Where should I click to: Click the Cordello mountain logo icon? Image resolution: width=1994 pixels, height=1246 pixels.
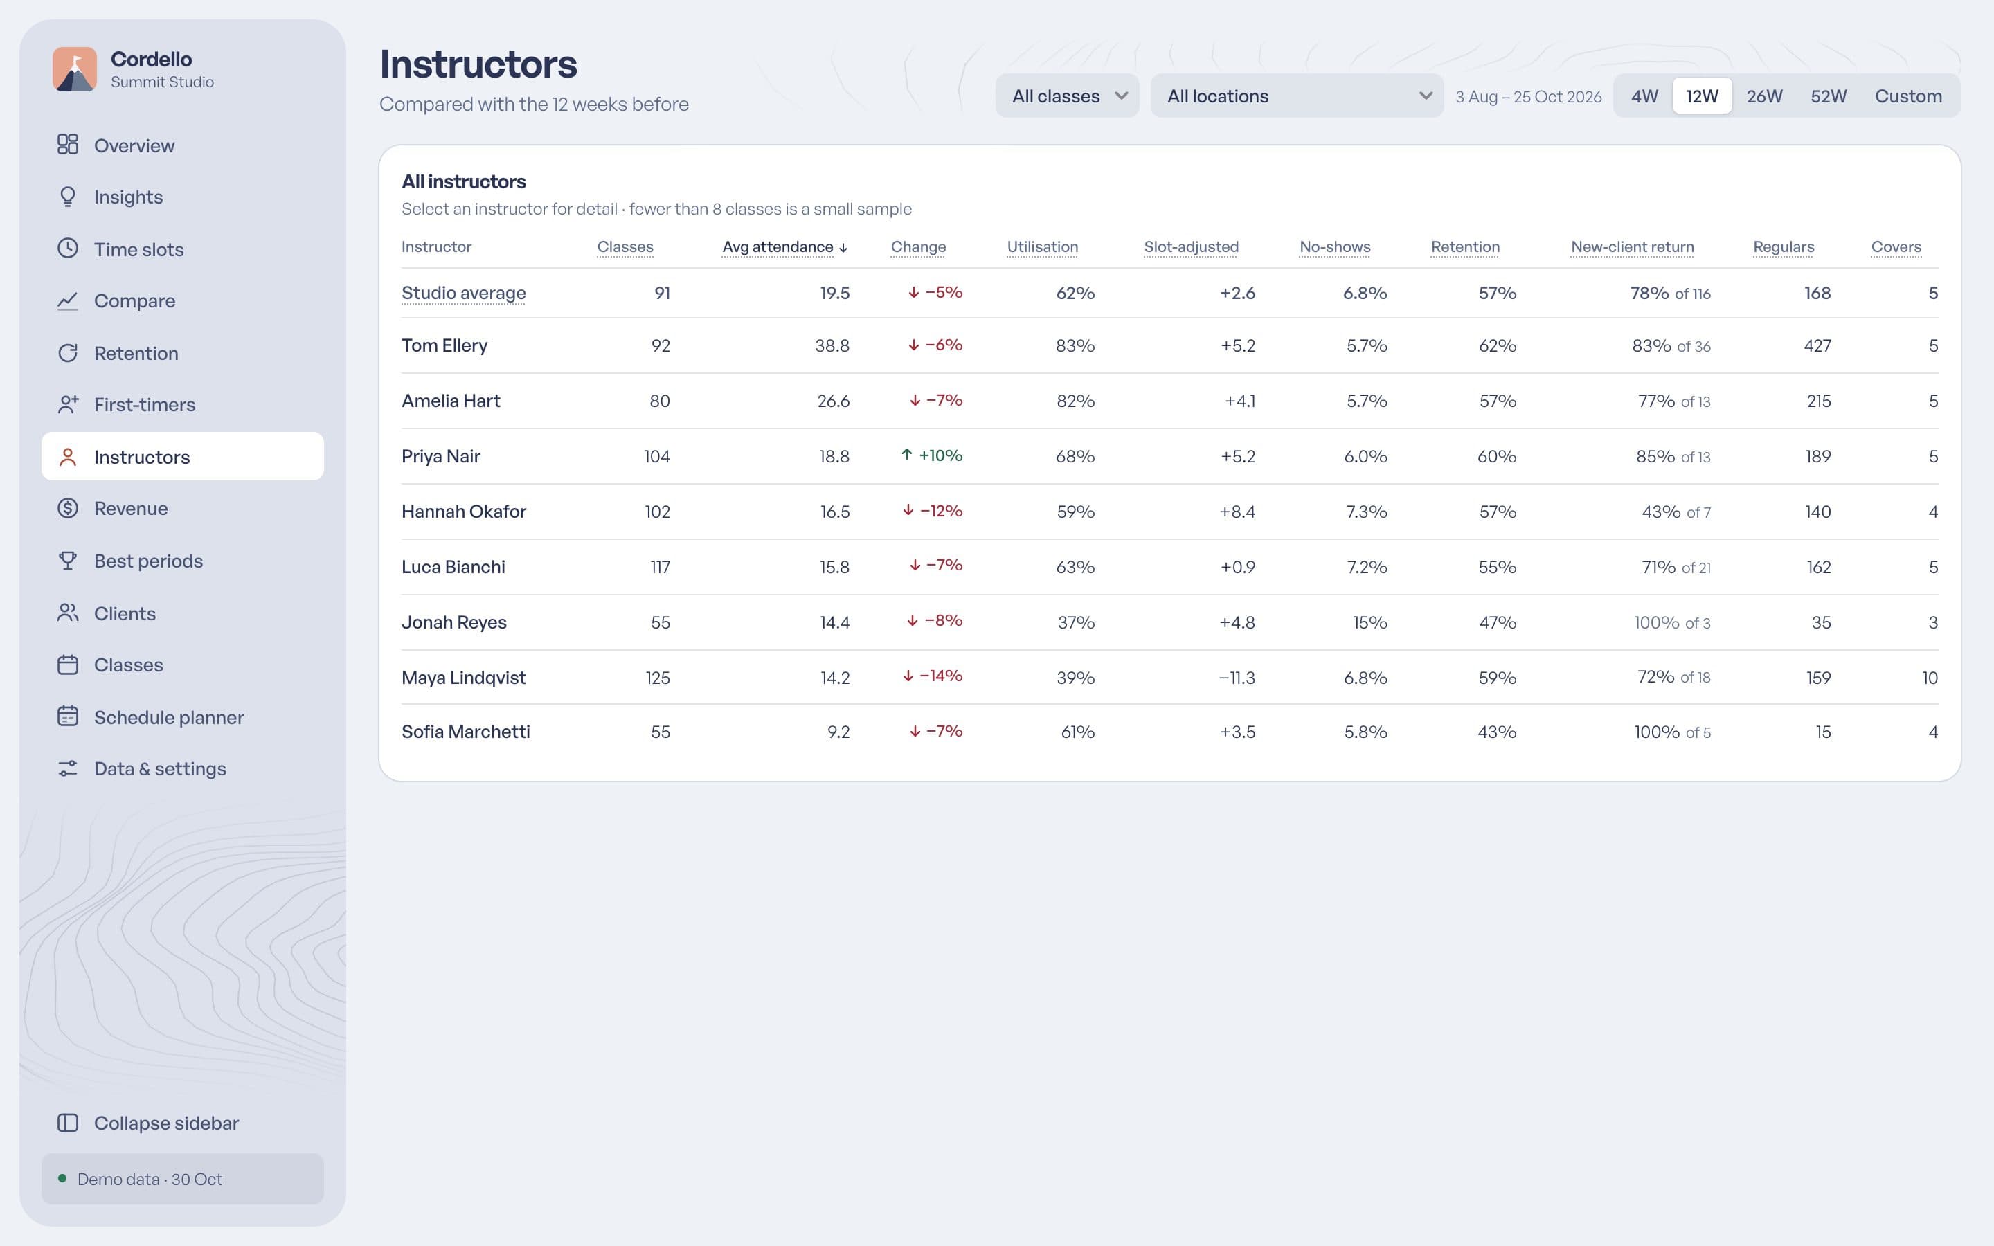coord(74,69)
